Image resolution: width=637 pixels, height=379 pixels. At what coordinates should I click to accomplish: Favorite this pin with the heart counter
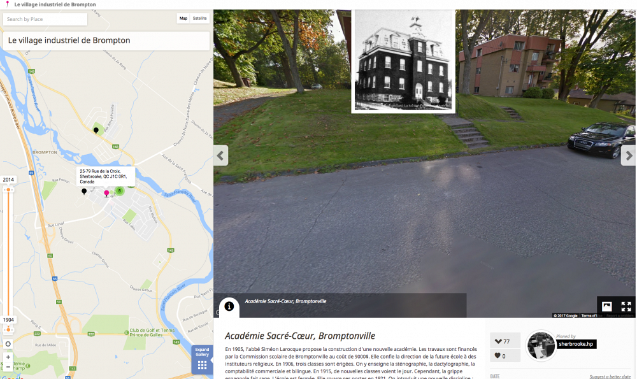[x=505, y=356]
